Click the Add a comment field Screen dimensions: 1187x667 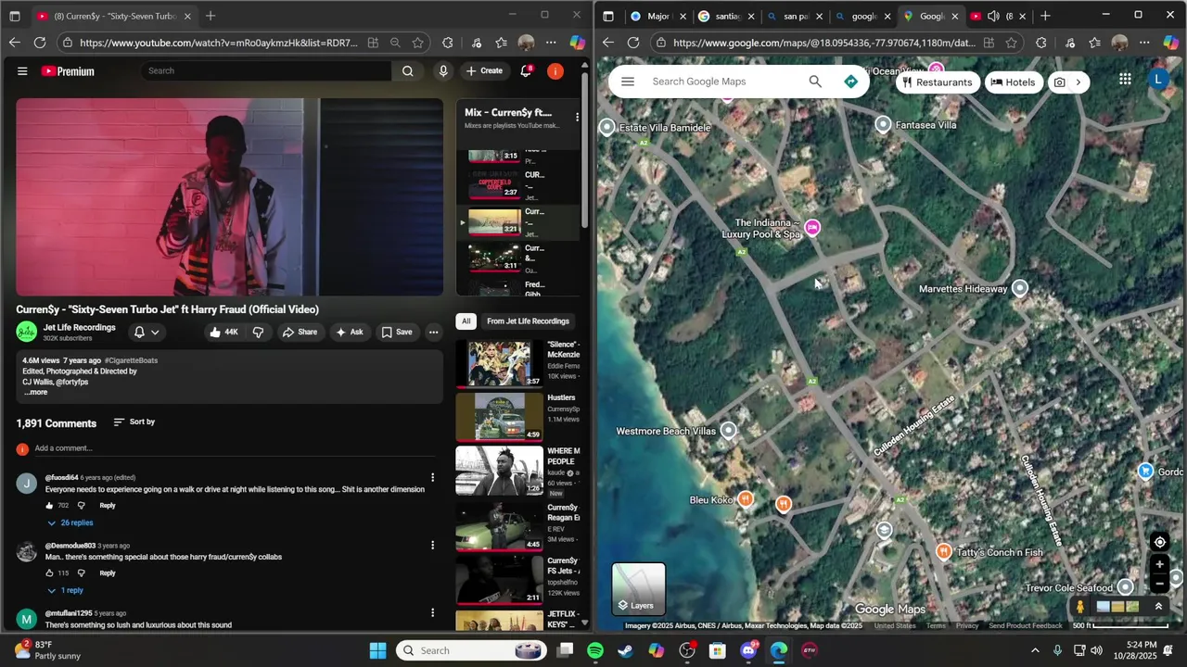[x=235, y=448]
